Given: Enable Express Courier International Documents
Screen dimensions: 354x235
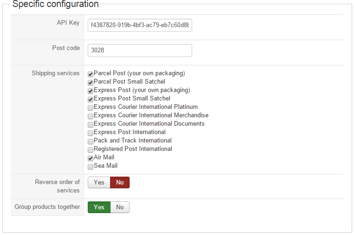Looking at the screenshot, I should pos(90,124).
